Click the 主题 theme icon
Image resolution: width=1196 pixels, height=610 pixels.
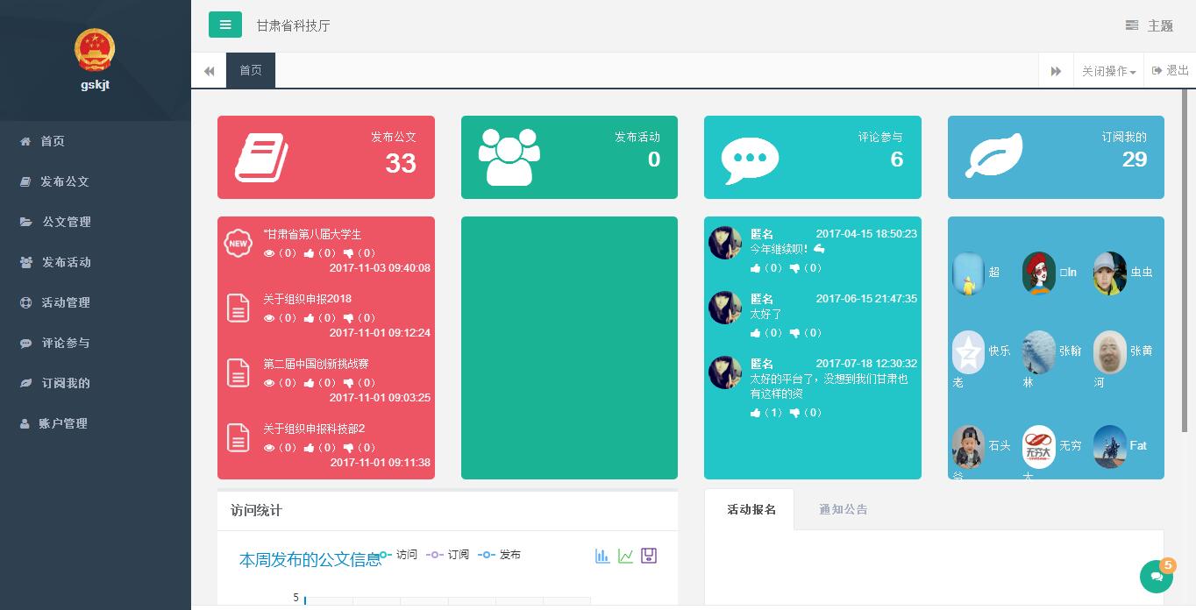click(1132, 25)
